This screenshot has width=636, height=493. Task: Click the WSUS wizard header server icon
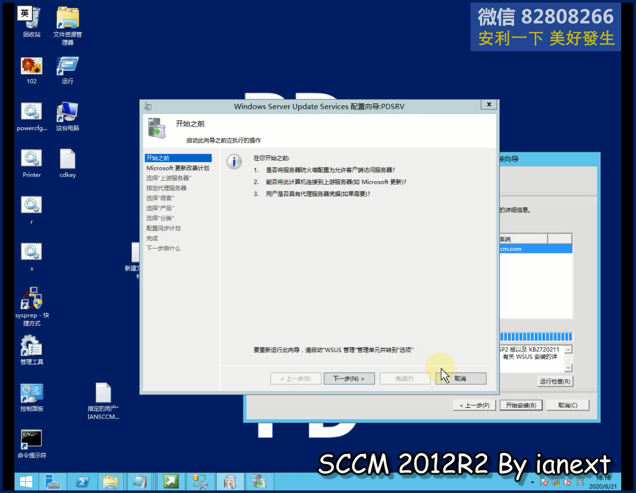click(157, 128)
